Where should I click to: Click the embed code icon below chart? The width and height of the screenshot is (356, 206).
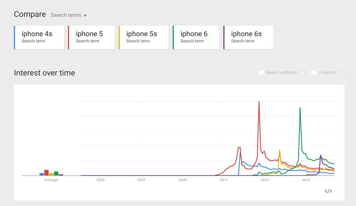(x=328, y=191)
